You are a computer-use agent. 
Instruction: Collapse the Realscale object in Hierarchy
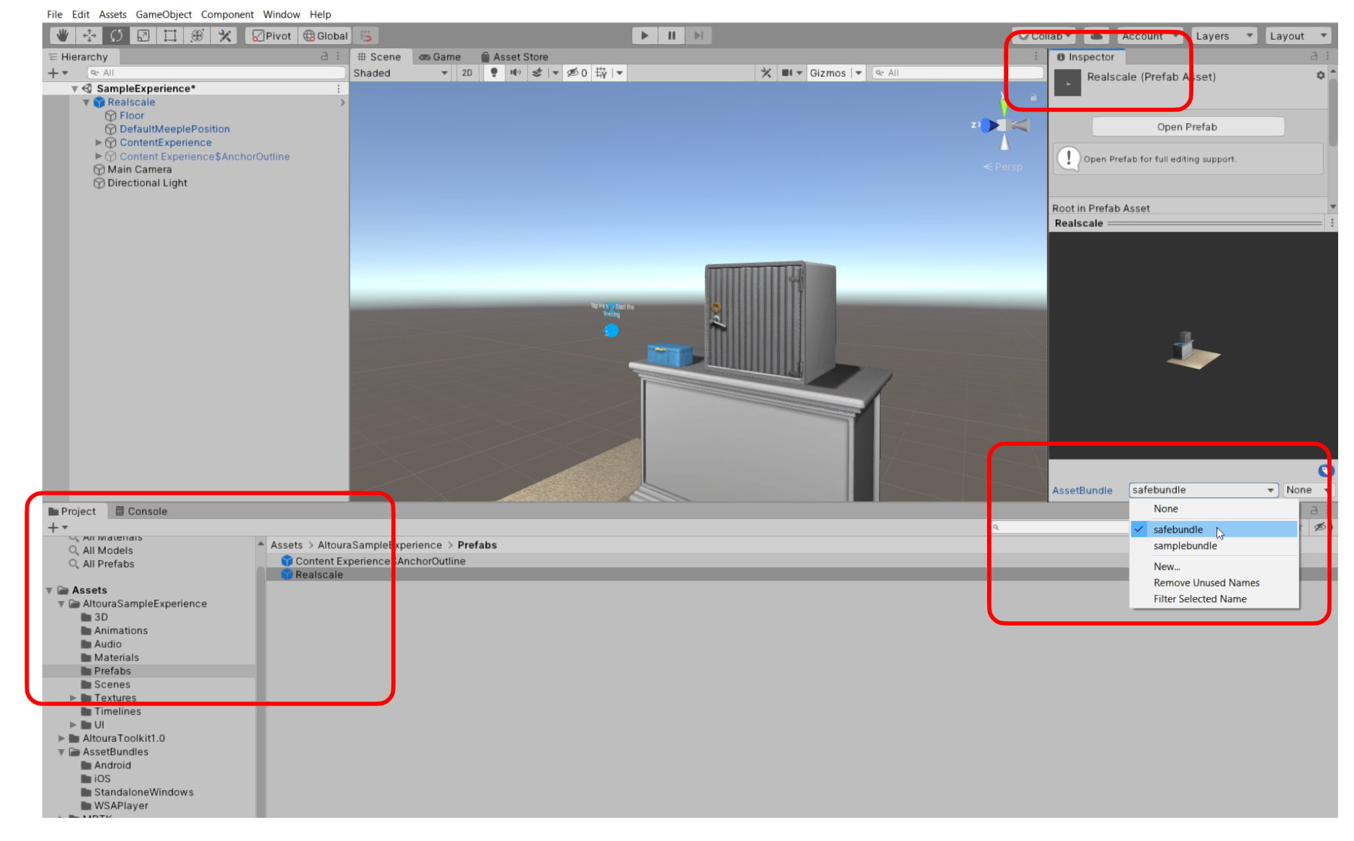coord(87,102)
